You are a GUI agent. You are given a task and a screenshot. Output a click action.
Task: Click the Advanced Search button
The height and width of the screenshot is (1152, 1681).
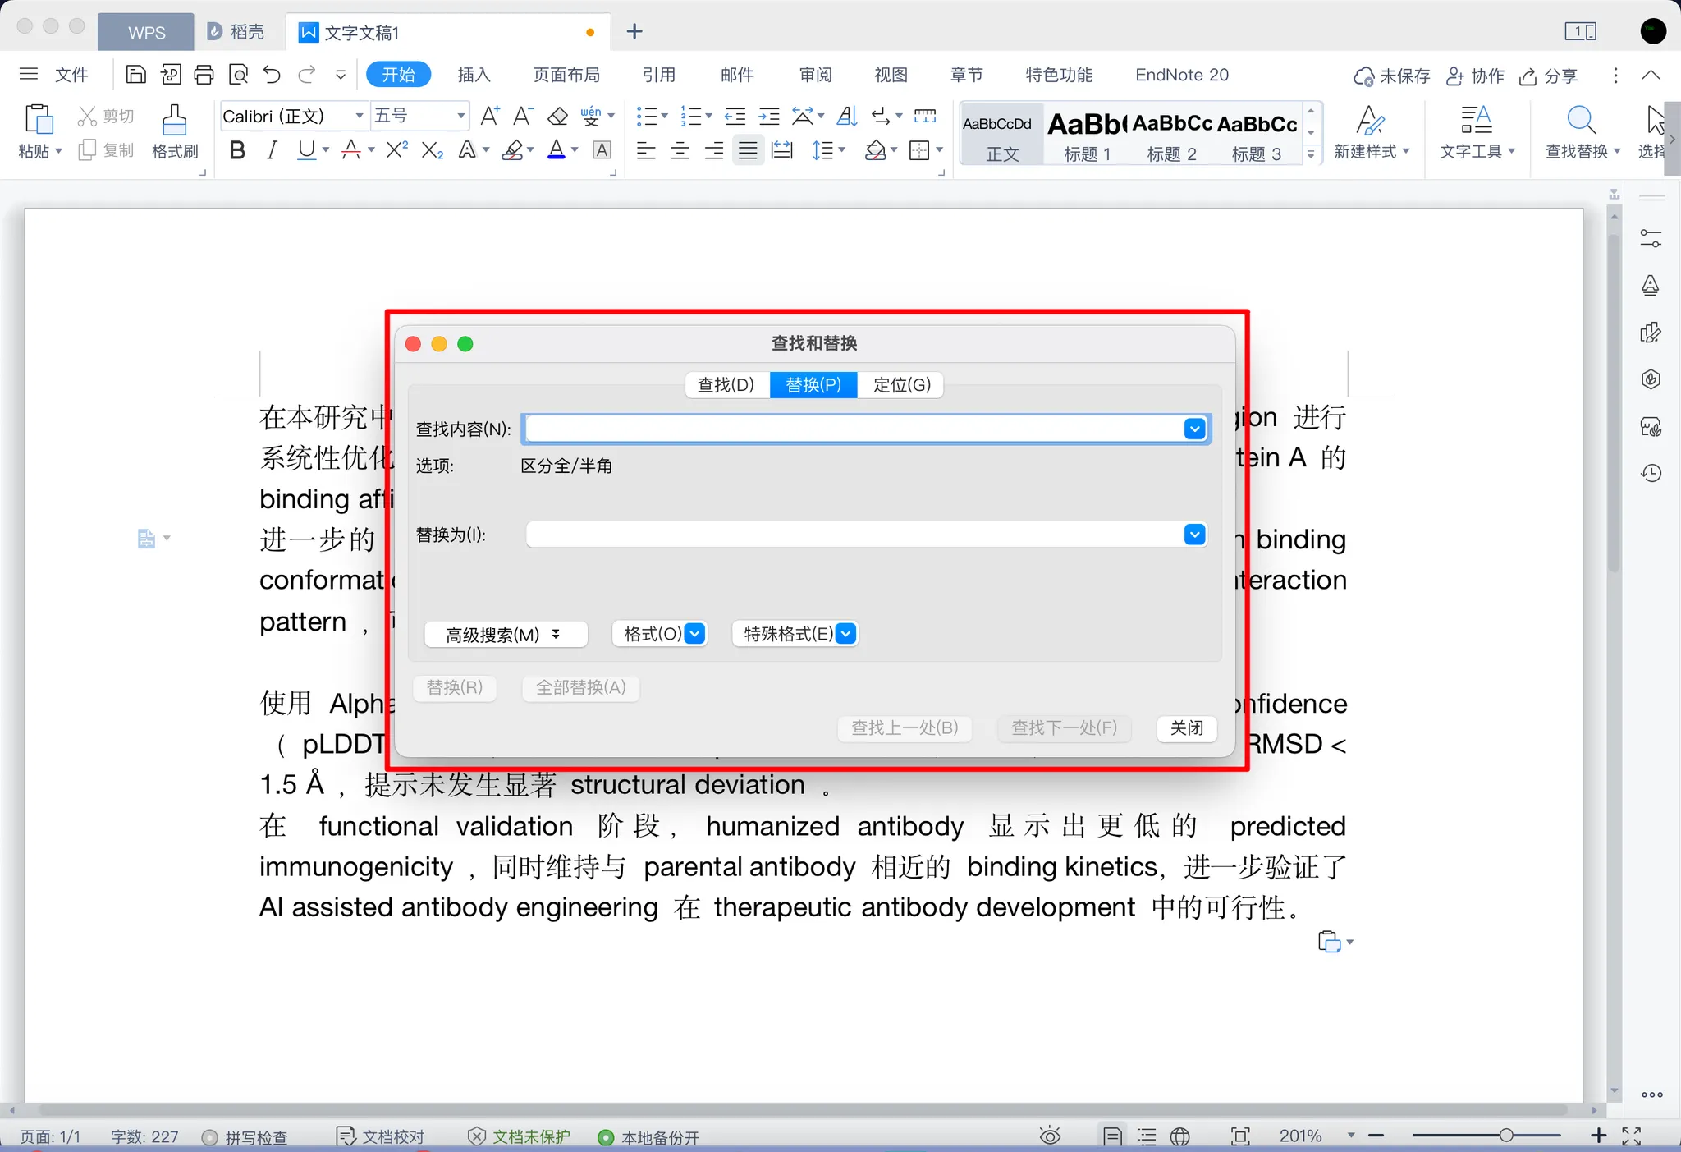pos(505,634)
